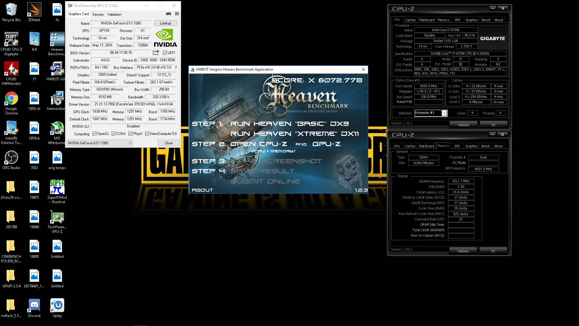Launch the 3DMark desktop shortcut
Screen dimensions: 579x326
[34, 12]
